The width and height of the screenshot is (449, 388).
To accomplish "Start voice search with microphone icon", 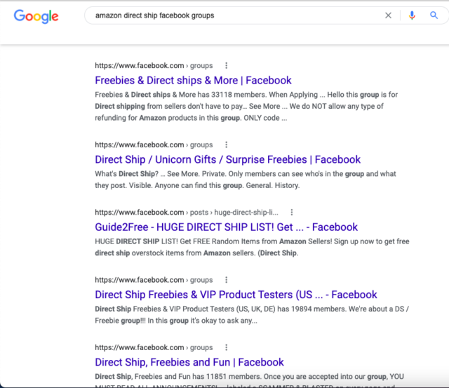I will click(412, 15).
